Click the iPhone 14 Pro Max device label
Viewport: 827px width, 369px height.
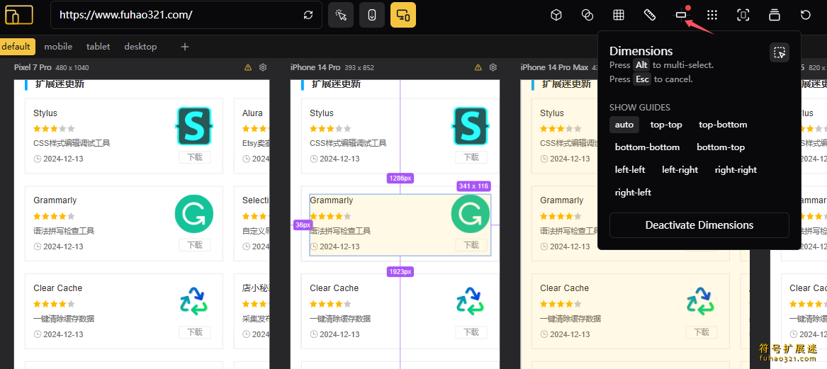pyautogui.click(x=554, y=67)
